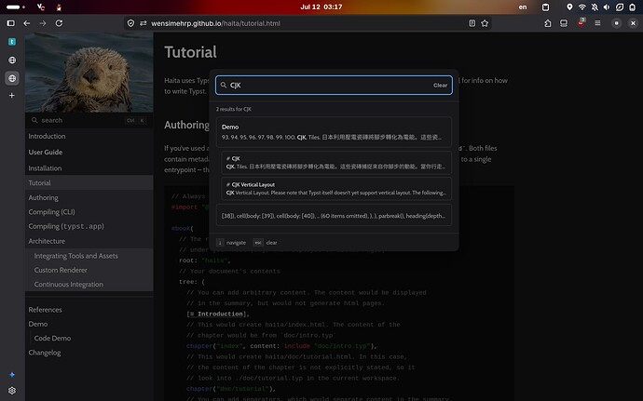Screen dimensions: 643x401
Task: Open the Demo search result
Action: coord(334,132)
